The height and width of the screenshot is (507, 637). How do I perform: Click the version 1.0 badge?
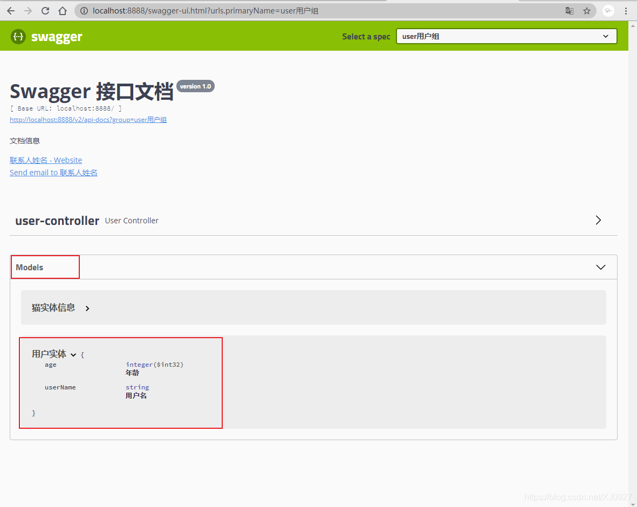tap(195, 86)
